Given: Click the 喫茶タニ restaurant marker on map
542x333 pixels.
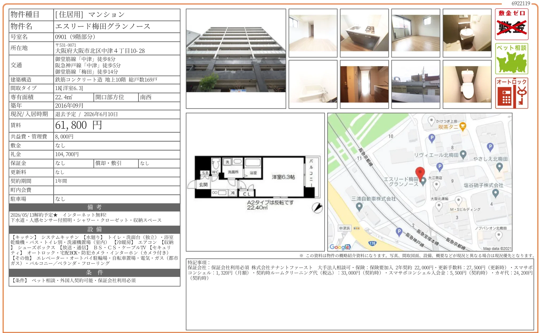Looking at the screenshot, I should (463, 127).
